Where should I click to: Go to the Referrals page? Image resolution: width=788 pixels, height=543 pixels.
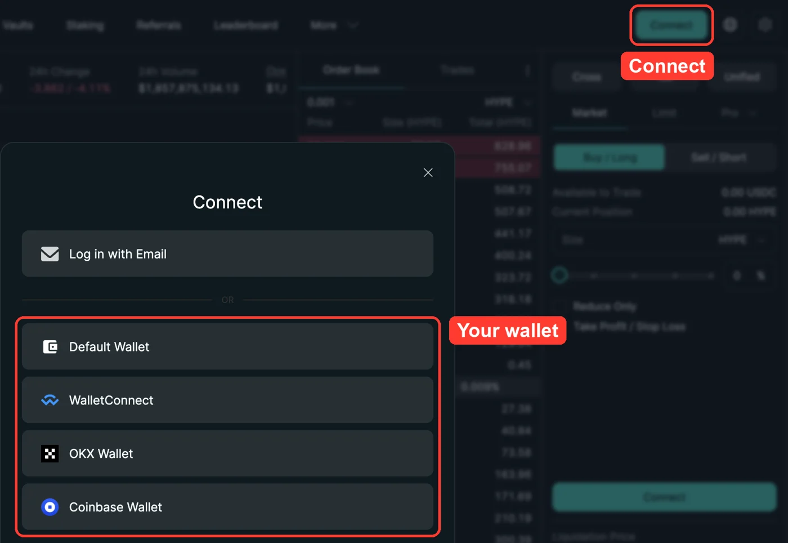point(159,25)
